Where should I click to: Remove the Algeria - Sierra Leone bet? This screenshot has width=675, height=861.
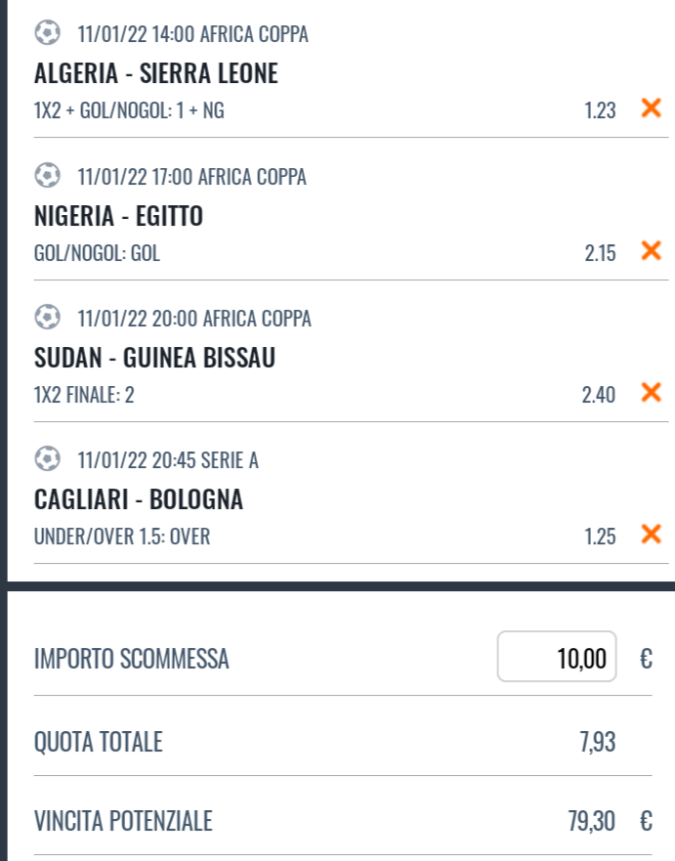(x=651, y=108)
